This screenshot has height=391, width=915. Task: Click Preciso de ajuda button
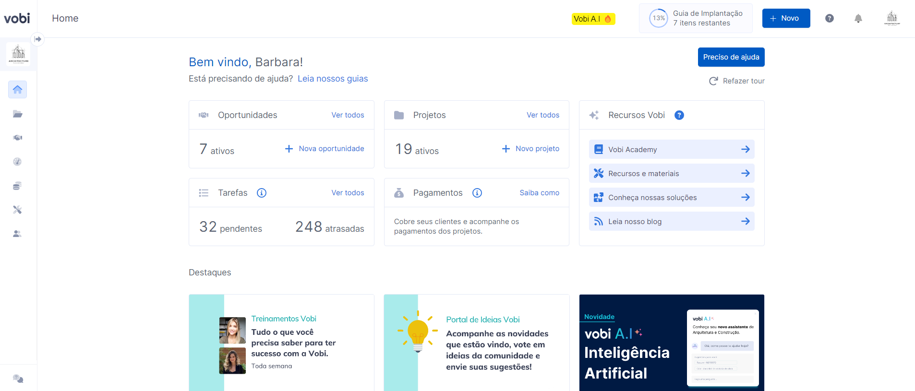point(731,57)
